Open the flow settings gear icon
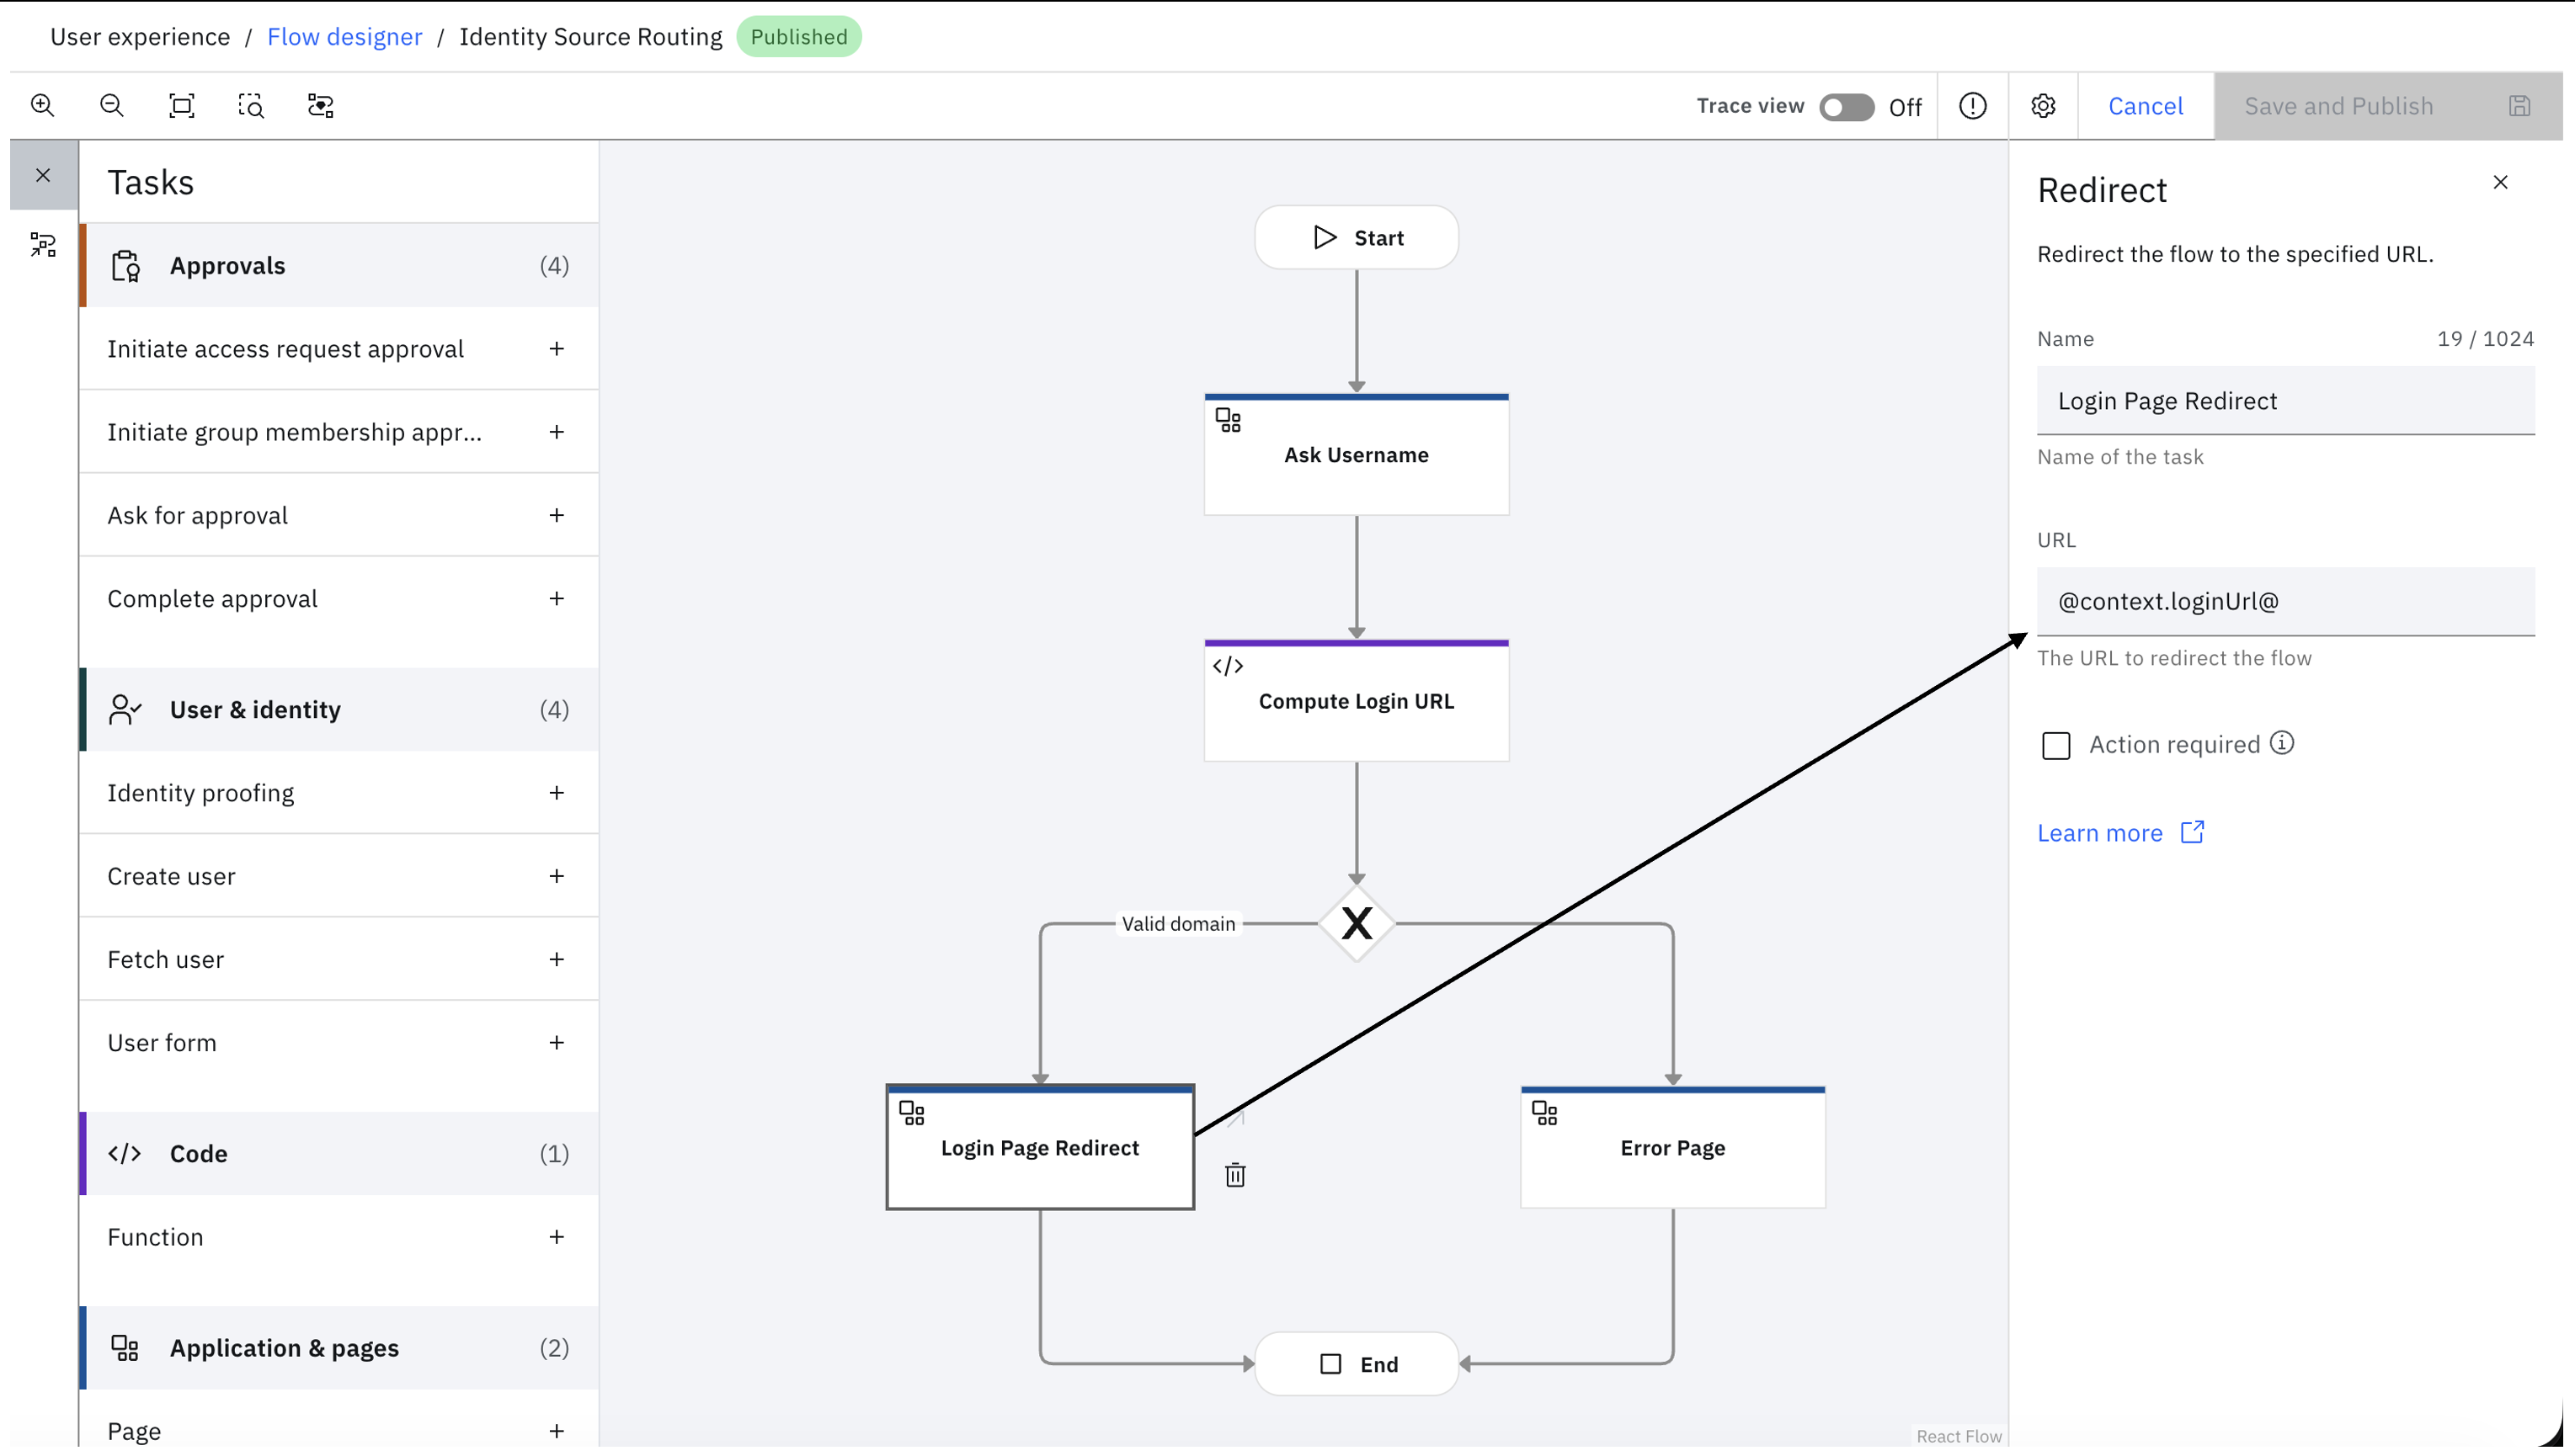2575x1456 pixels. tap(2043, 106)
